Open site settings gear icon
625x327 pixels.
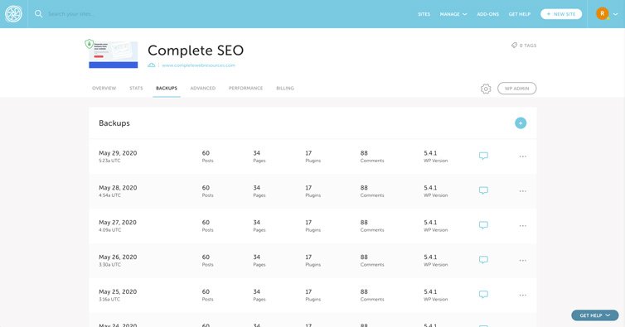[x=486, y=89]
